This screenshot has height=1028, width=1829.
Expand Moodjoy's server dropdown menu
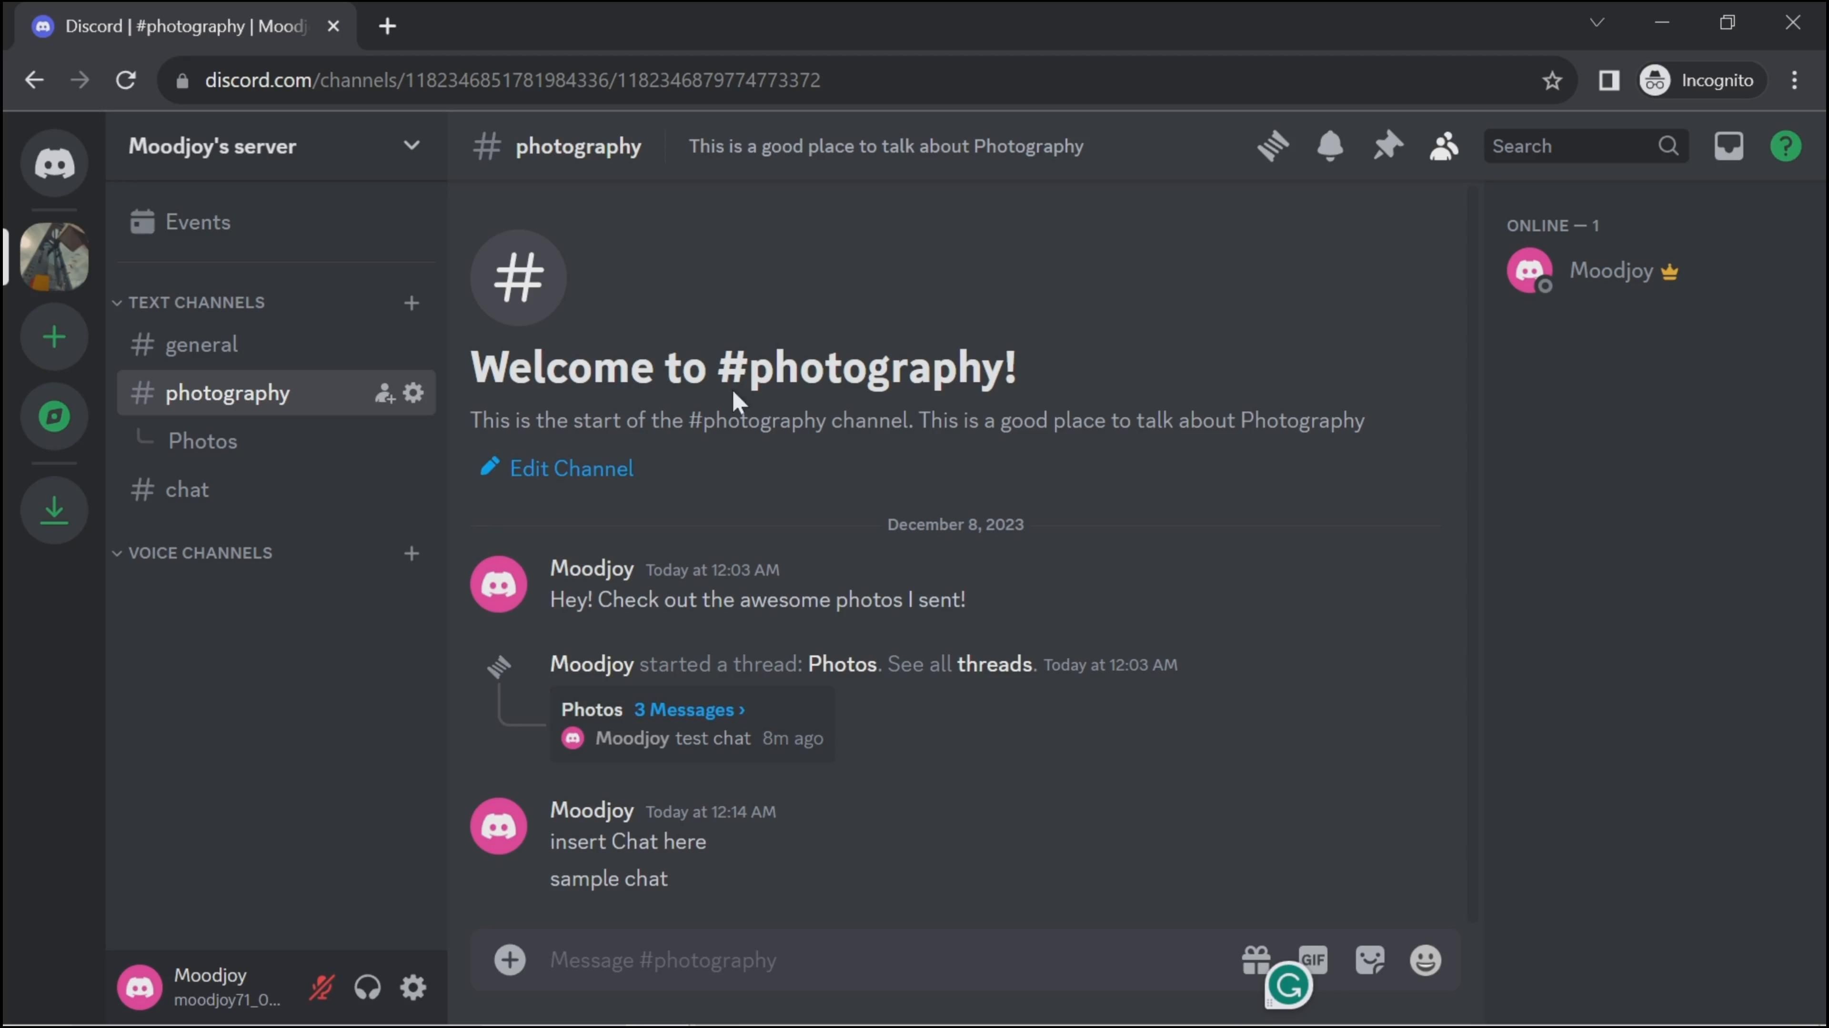click(x=411, y=146)
